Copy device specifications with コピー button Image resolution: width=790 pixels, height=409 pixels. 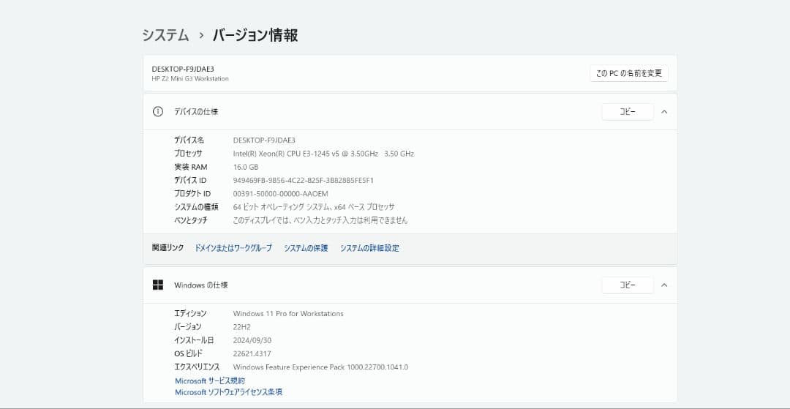pos(628,112)
